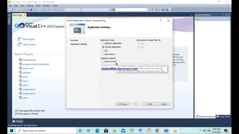The height and width of the screenshot is (134, 239).
Task: Open recent project assignment 4
Action: pos(29,89)
